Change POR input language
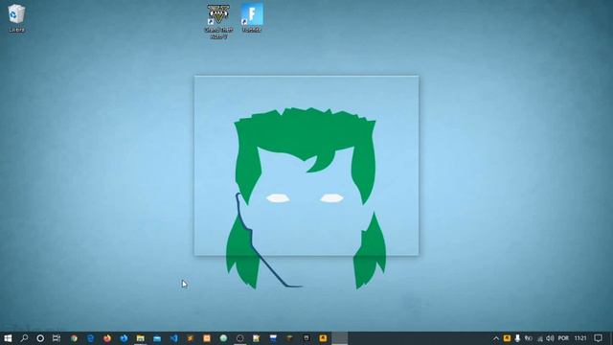Image resolution: width=613 pixels, height=345 pixels. point(563,338)
